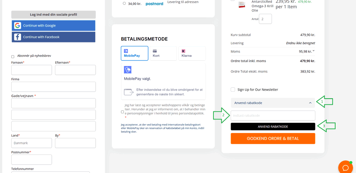Image resolution: width=356 pixels, height=173 pixels.
Task: Open the orange chat bubble widget
Action: [345, 168]
